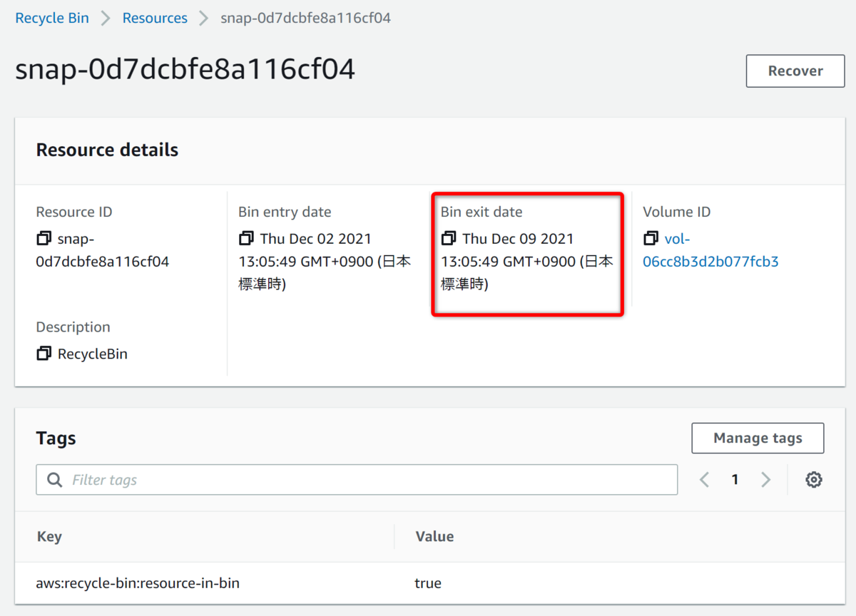The image size is (856, 616).
Task: Click the RecycleBin description text
Action: (x=93, y=354)
